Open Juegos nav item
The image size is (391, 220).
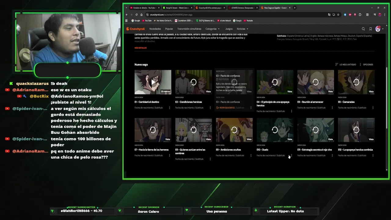pyautogui.click(x=229, y=29)
